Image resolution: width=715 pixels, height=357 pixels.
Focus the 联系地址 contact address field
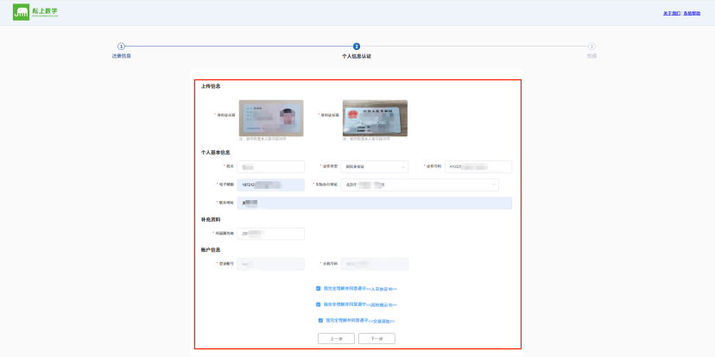click(x=375, y=204)
